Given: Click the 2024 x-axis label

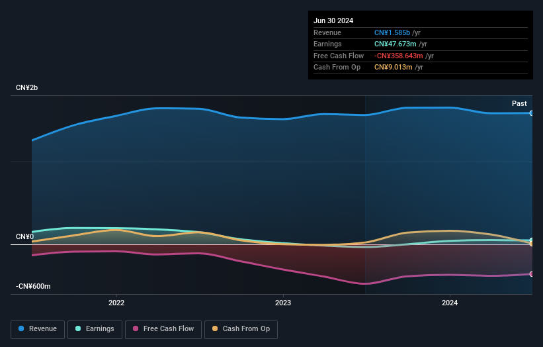Looking at the screenshot, I should pos(450,303).
